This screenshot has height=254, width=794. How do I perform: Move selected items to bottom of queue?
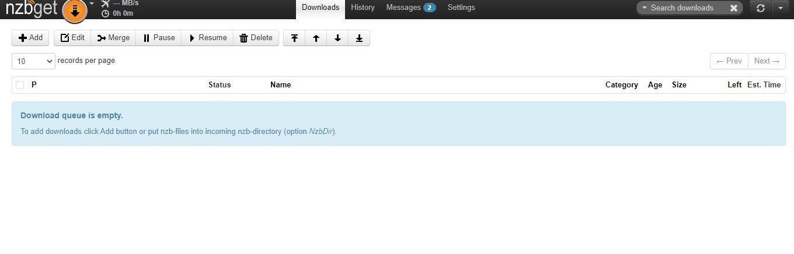(x=359, y=38)
